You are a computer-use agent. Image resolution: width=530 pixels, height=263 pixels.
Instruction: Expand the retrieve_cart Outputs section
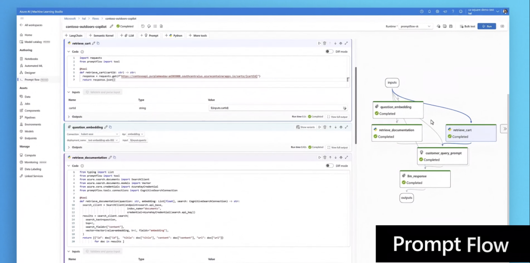(x=69, y=117)
